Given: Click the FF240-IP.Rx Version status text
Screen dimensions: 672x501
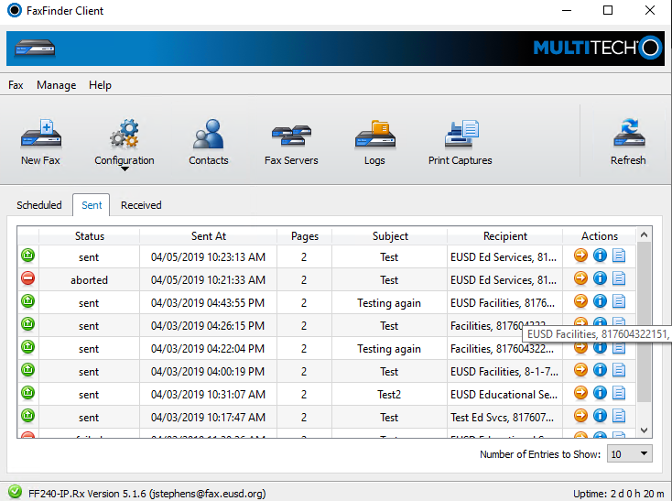Looking at the screenshot, I should coord(147,494).
